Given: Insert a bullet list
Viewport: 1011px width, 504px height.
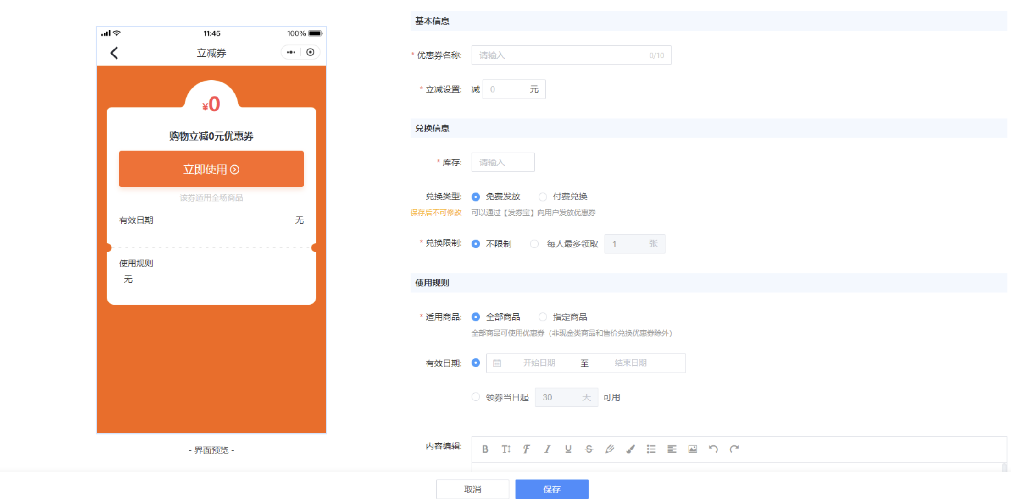Looking at the screenshot, I should [x=651, y=449].
